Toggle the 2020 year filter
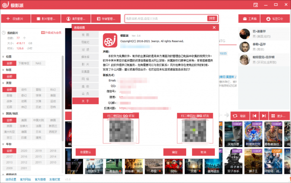This screenshot has width=291, height=183. [24, 151]
